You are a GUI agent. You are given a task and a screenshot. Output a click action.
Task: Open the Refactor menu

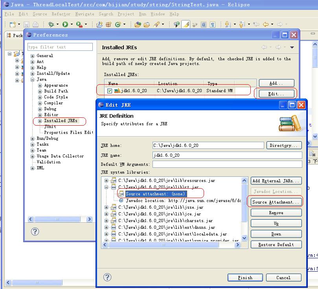(61, 14)
